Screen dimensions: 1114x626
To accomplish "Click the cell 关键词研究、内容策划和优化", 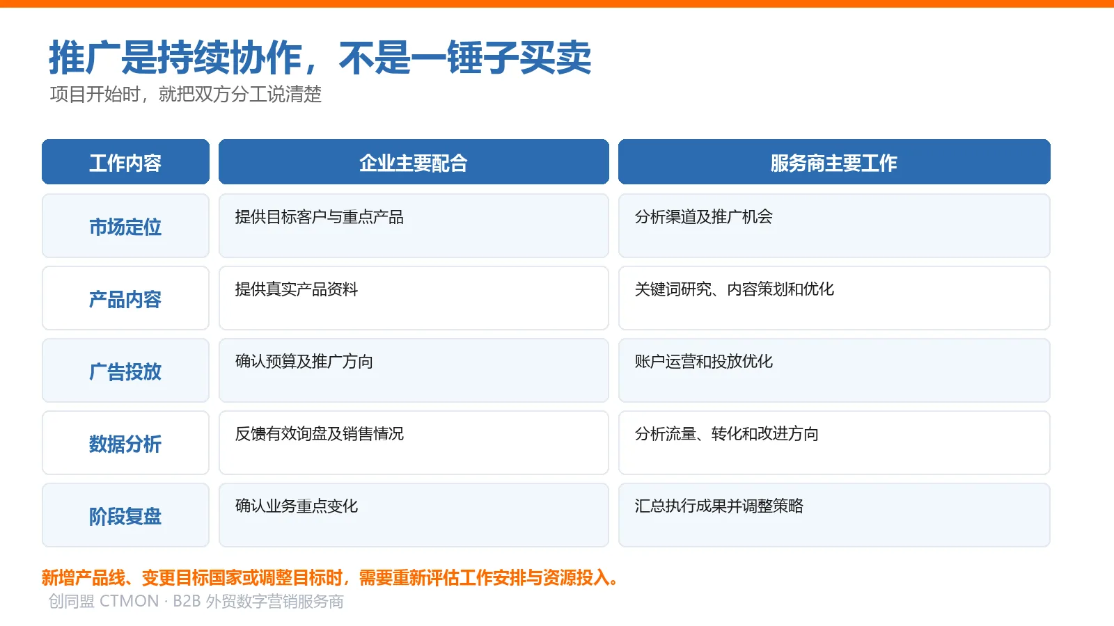I will click(834, 298).
